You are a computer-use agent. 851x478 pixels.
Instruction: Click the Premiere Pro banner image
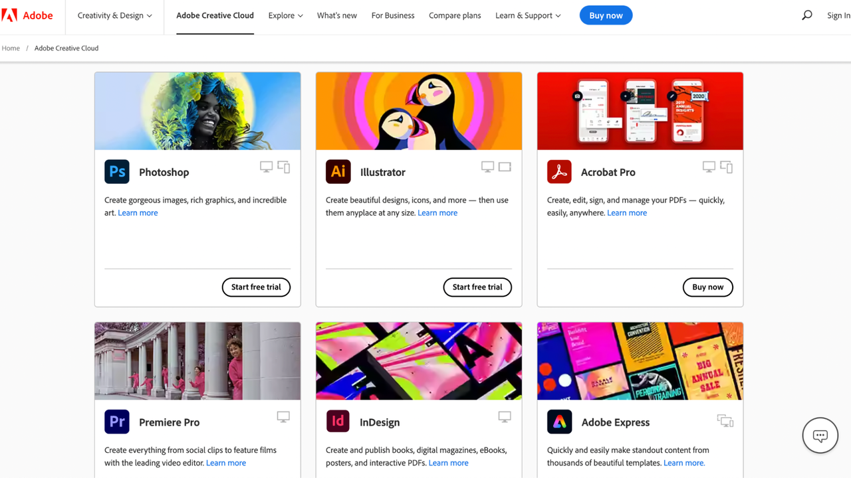click(x=197, y=360)
